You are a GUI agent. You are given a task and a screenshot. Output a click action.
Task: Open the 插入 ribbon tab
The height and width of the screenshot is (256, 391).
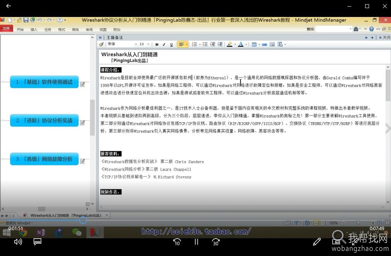(x=34, y=29)
